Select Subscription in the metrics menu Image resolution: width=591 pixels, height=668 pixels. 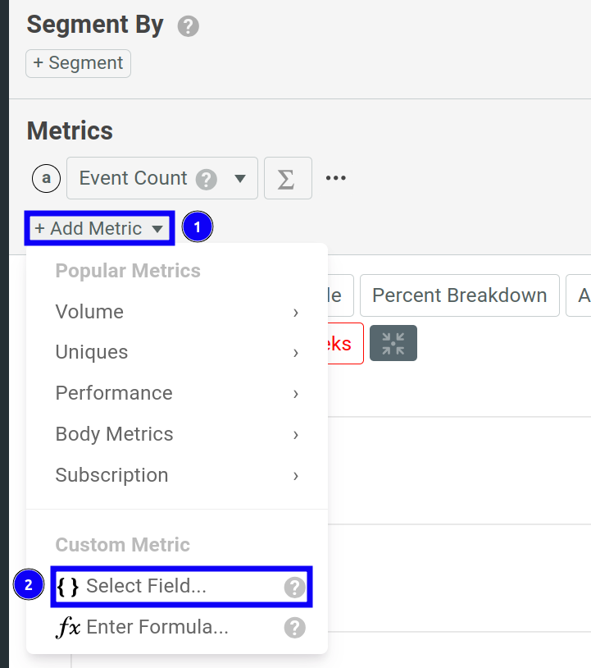tap(111, 475)
